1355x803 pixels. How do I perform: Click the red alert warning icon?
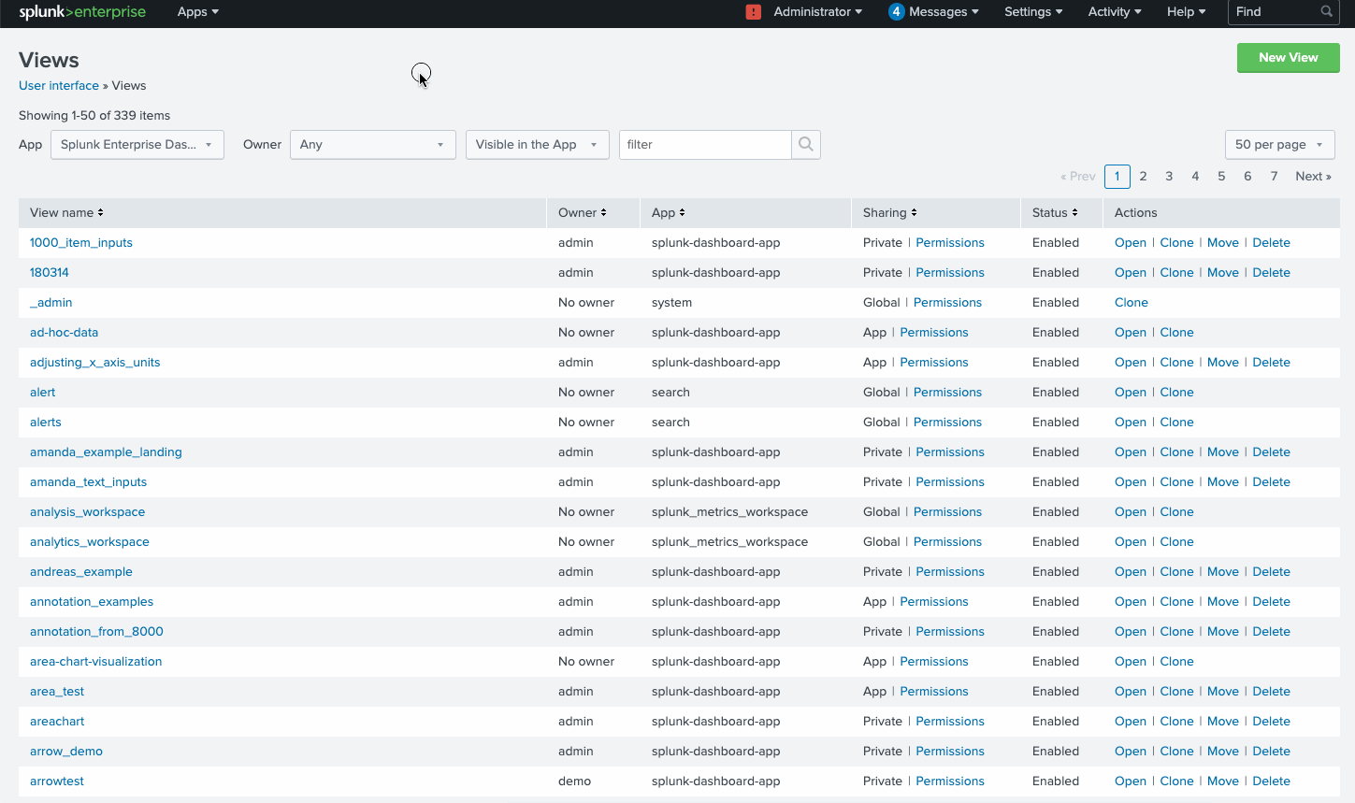click(754, 12)
